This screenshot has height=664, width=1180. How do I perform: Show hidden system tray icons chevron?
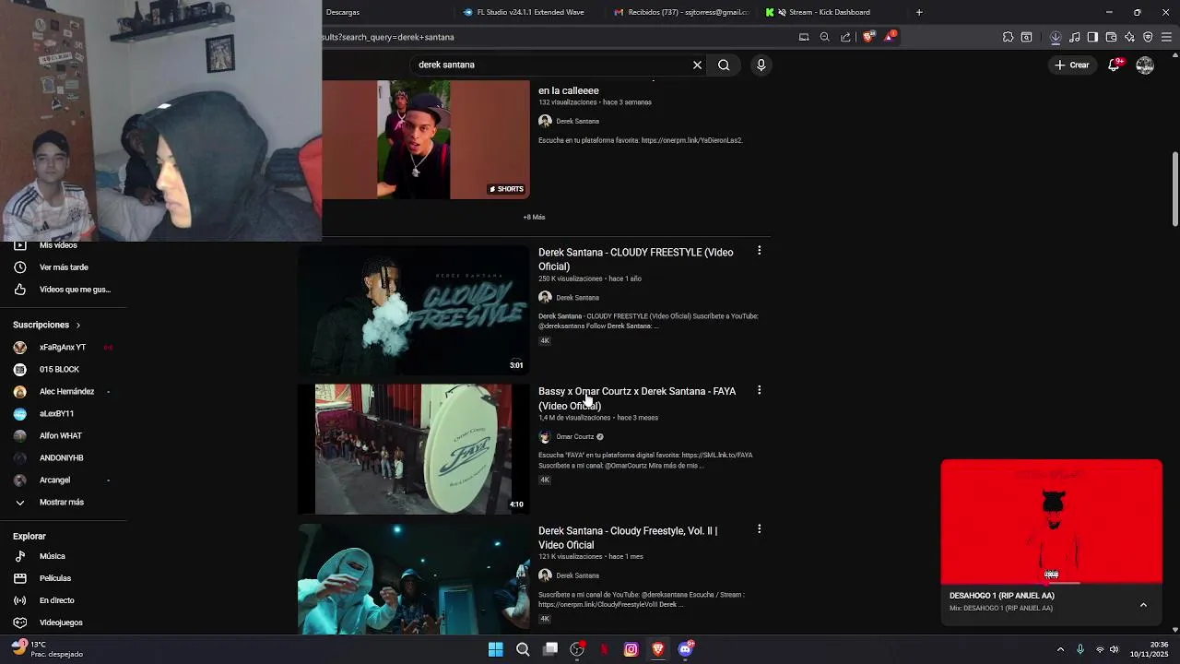point(1060,649)
